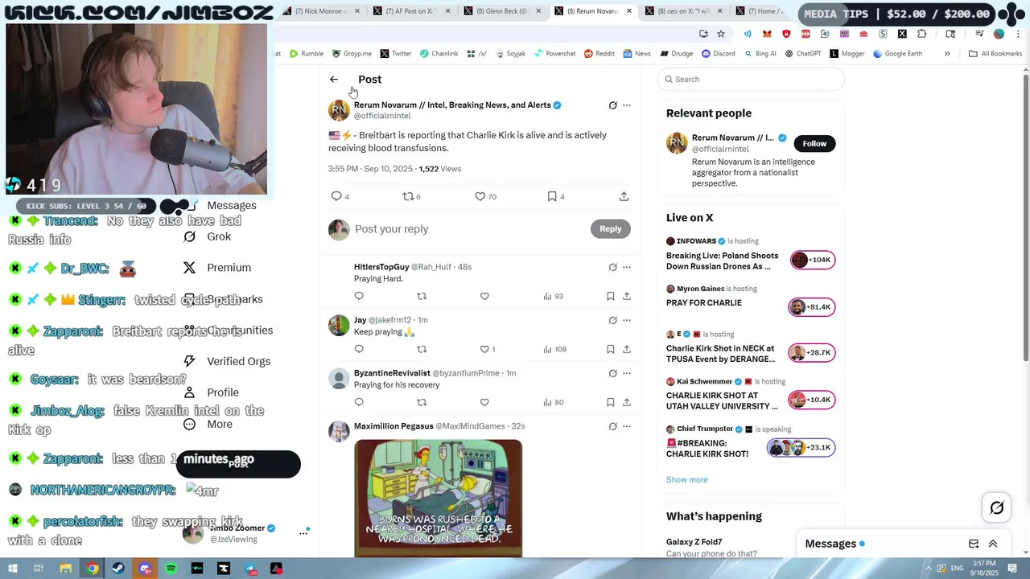Like Jay's Keep praying reply
The image size is (1030, 579).
pyautogui.click(x=484, y=349)
